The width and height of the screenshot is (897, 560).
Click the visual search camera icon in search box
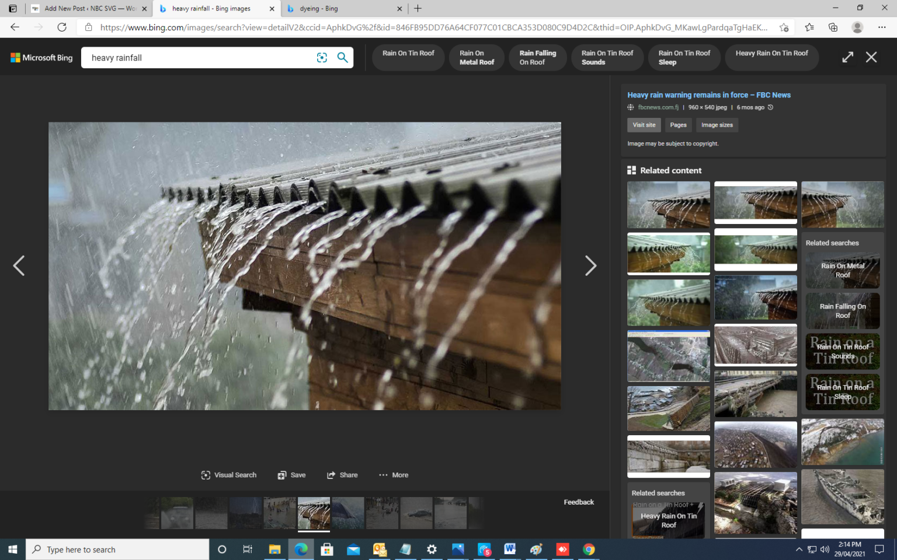click(x=322, y=57)
